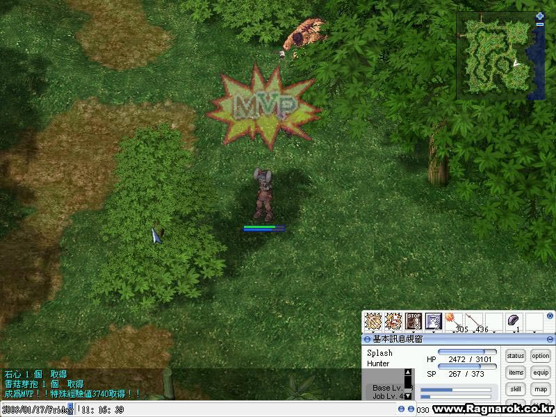Click the whisper name box showing the date
The height and width of the screenshot is (417, 556).
(x=37, y=409)
